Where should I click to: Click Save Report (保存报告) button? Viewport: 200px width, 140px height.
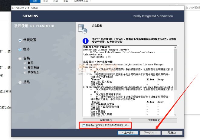pos(106,120)
